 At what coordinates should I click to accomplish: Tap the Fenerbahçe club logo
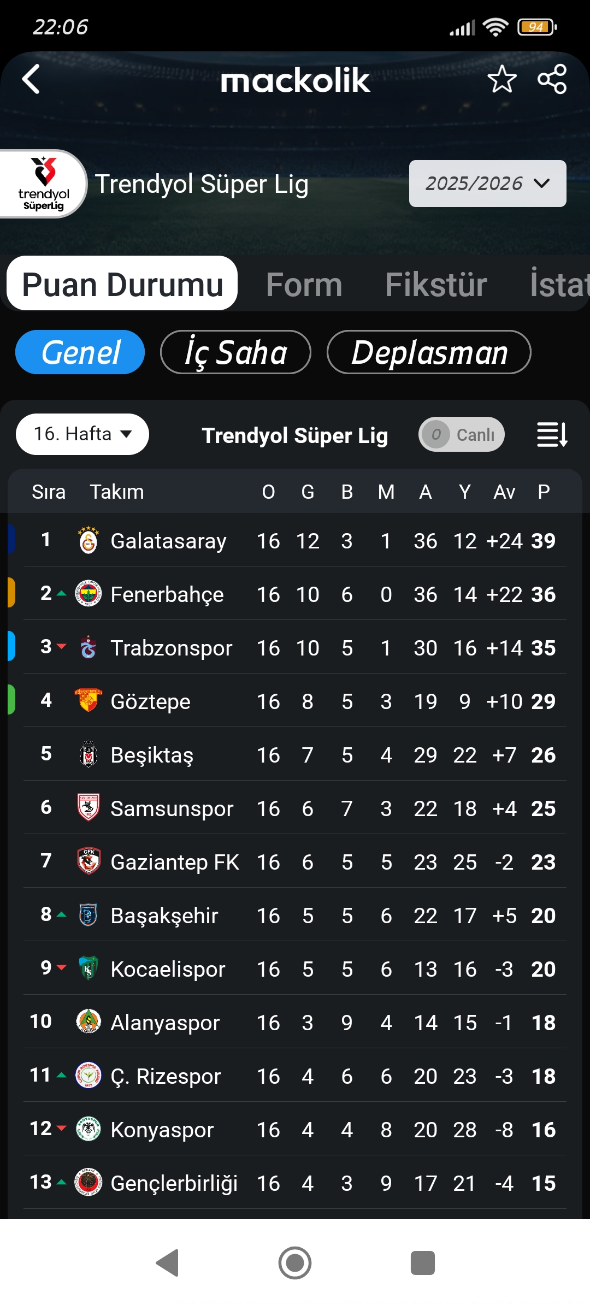click(x=88, y=594)
